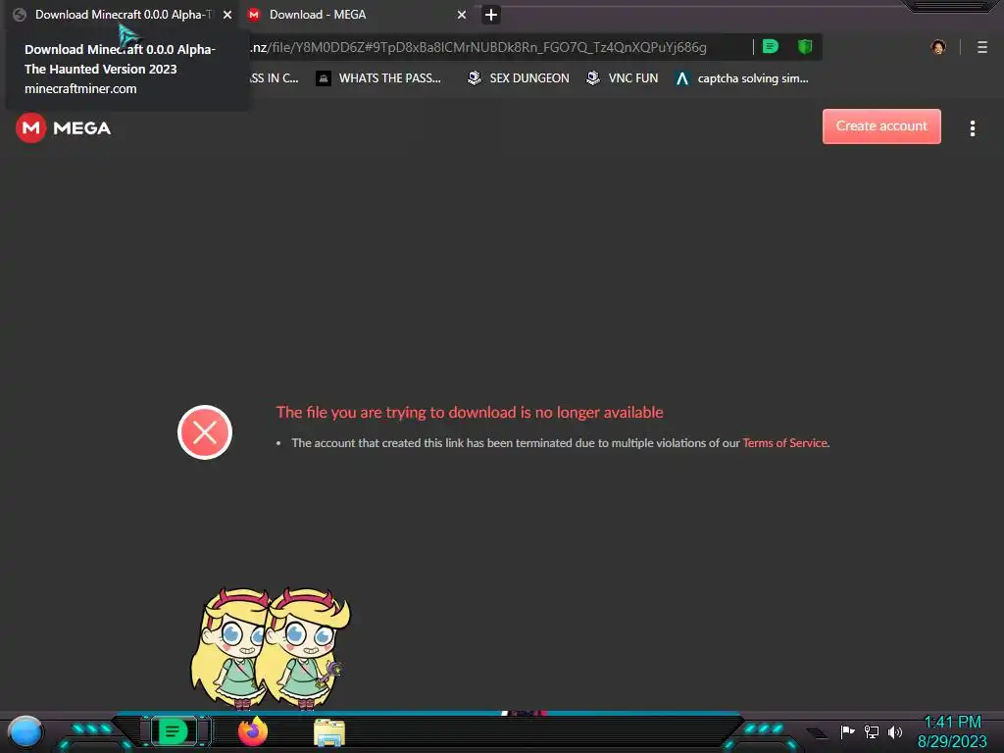Close the Download Minecraft tab

coord(227,15)
